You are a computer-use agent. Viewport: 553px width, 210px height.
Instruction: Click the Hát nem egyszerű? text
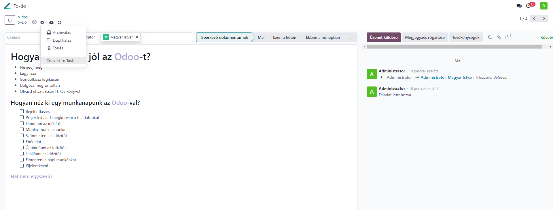tap(32, 176)
